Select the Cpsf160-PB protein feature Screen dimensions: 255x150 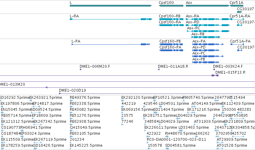[x=171, y=44]
